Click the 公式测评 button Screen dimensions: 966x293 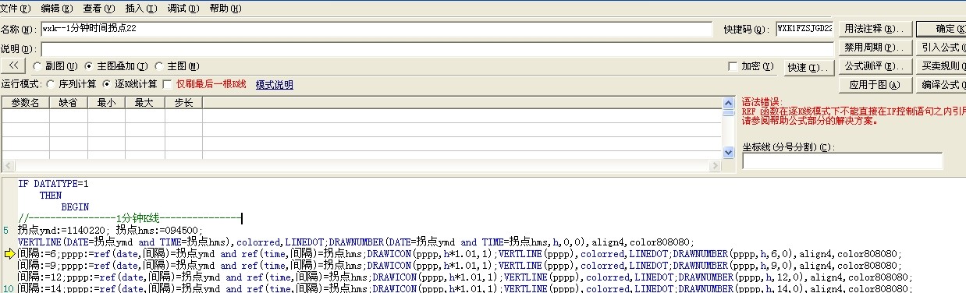click(x=874, y=66)
